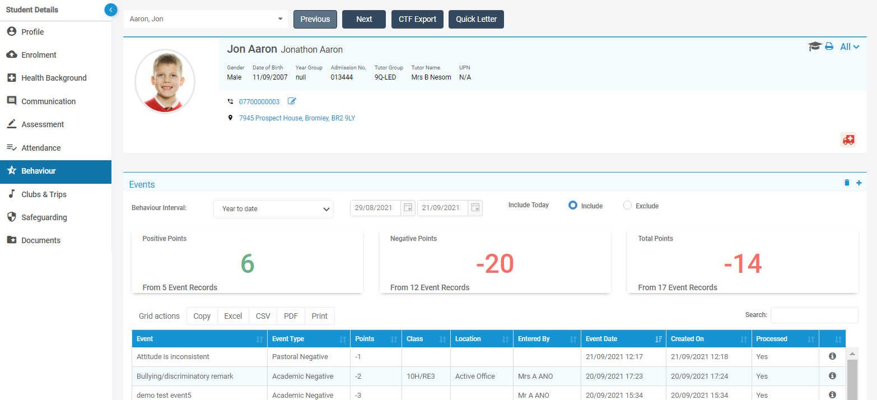Open the calendar picker for the start date
This screenshot has width=877, height=400.
tap(407, 208)
